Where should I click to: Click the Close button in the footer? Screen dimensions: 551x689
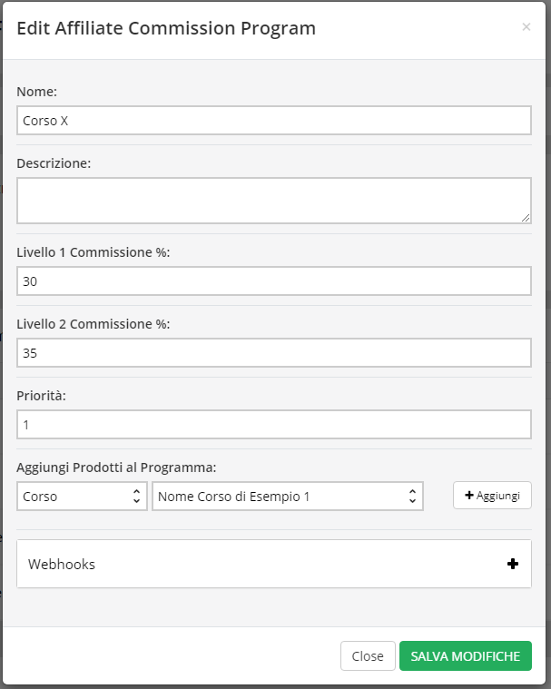tap(368, 656)
